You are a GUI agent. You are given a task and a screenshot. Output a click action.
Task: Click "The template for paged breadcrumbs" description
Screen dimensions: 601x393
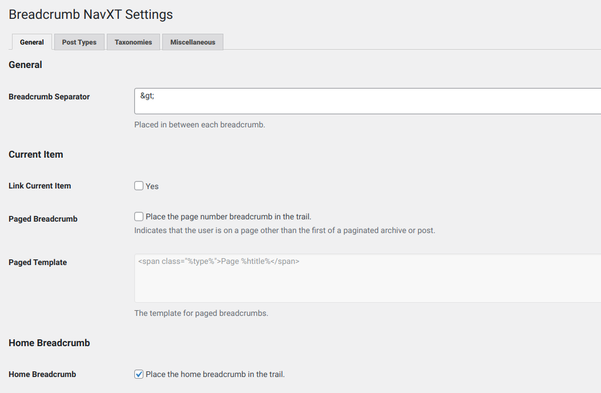click(x=201, y=313)
